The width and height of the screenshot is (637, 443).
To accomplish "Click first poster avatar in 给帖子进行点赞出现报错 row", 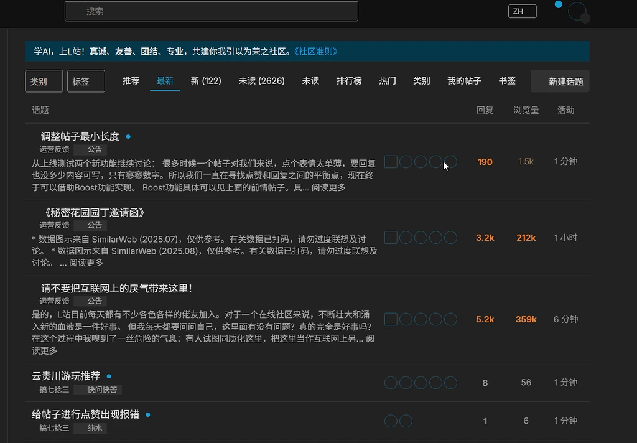I will pos(391,421).
